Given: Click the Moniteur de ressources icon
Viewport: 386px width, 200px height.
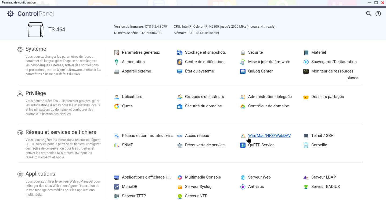Looking at the screenshot, I should tap(306, 71).
